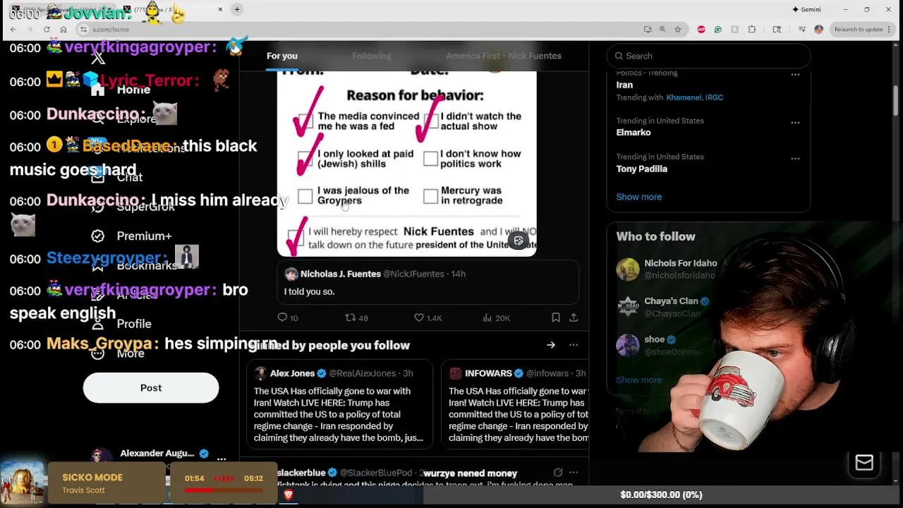Bookmark the Nicholas J. Fuentes post

coord(556,317)
